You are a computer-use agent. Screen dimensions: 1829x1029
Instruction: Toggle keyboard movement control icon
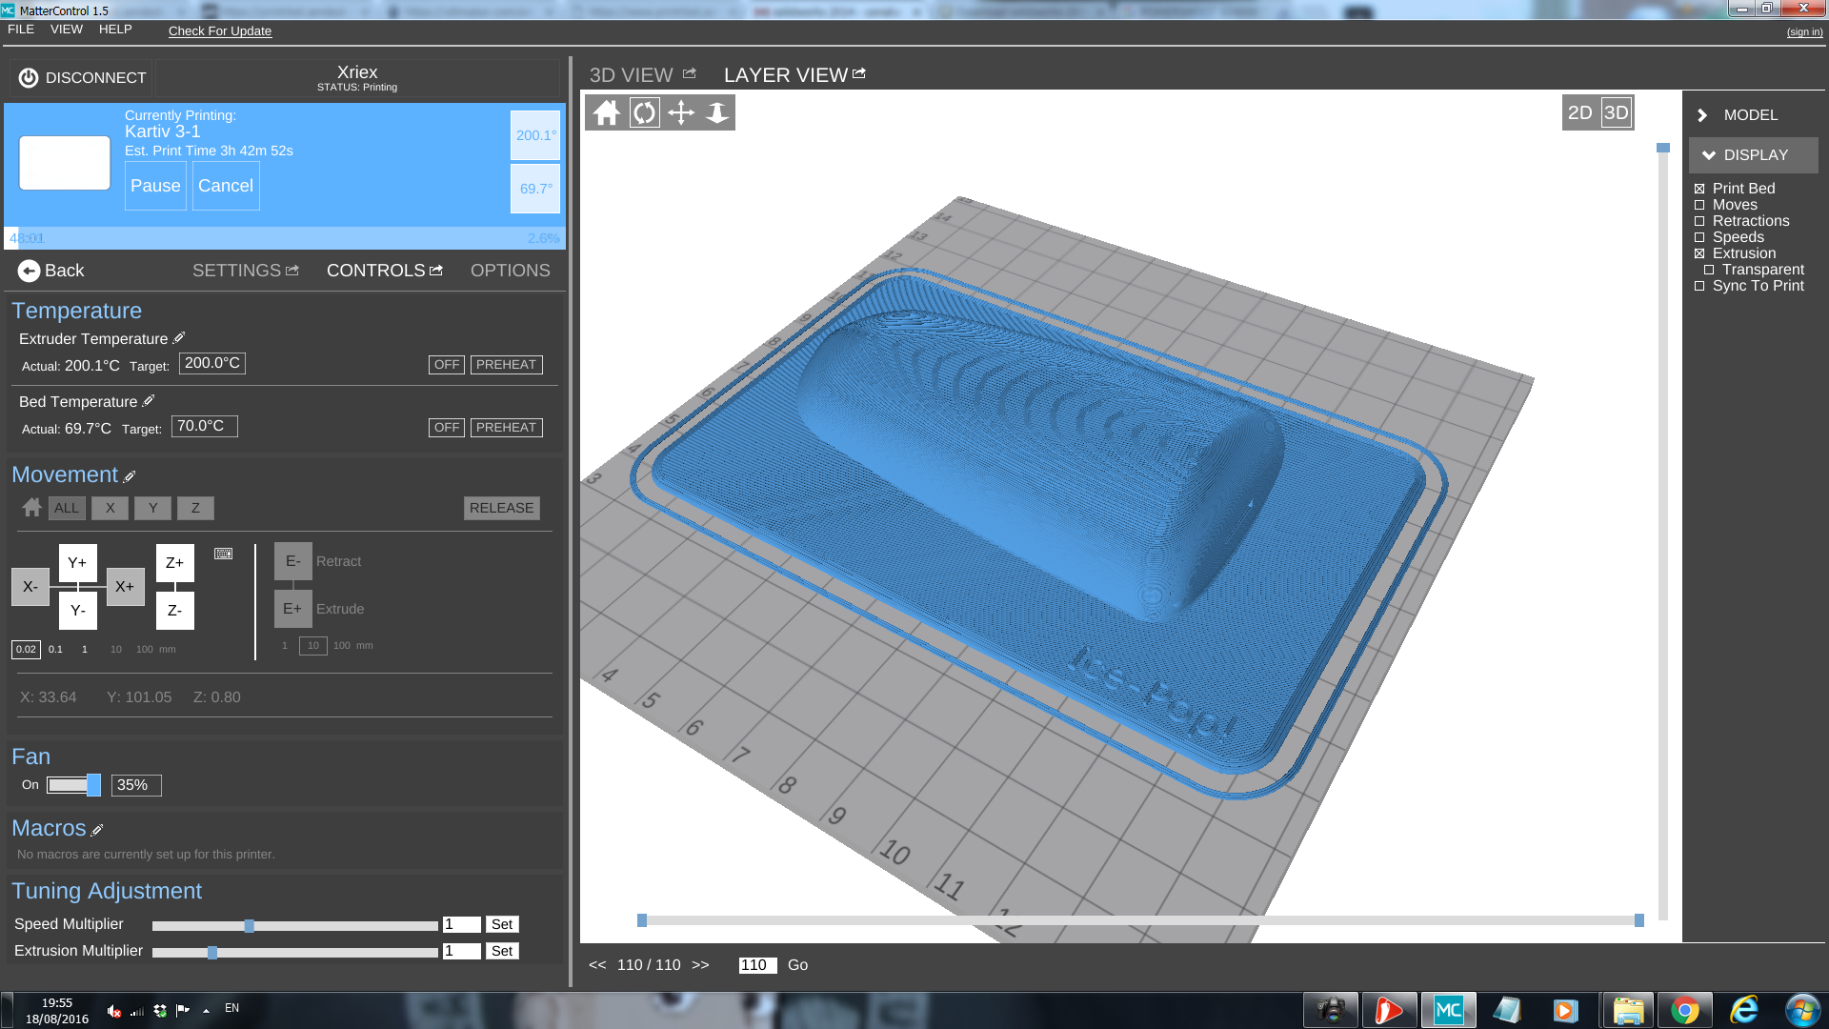224,554
